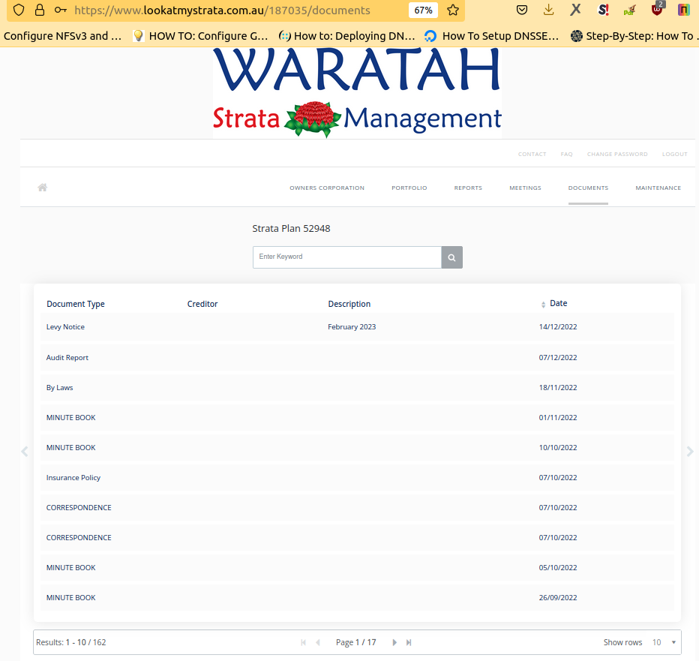Click the home icon in navigation bar
This screenshot has height=661, width=699.
coord(43,188)
